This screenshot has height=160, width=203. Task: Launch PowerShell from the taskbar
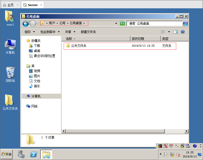[34, 154]
